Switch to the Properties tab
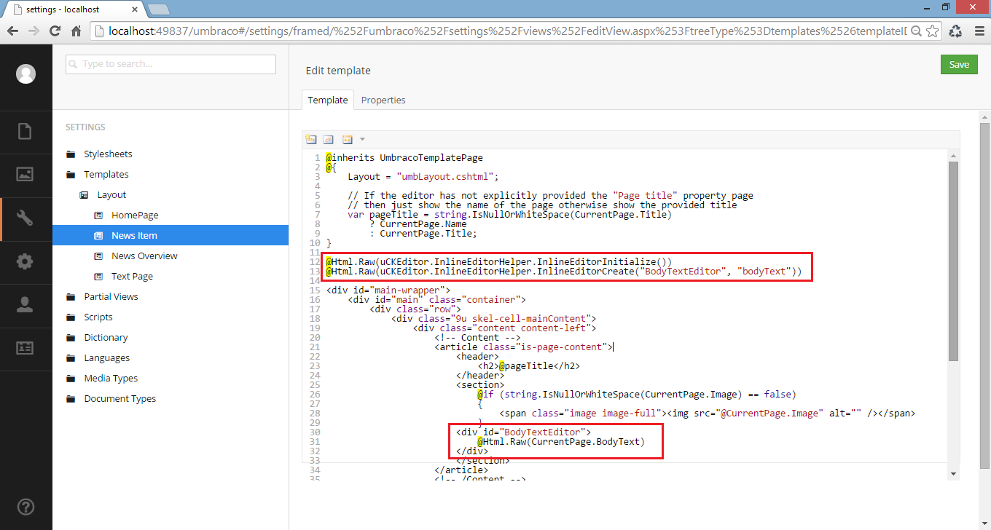 coord(383,100)
